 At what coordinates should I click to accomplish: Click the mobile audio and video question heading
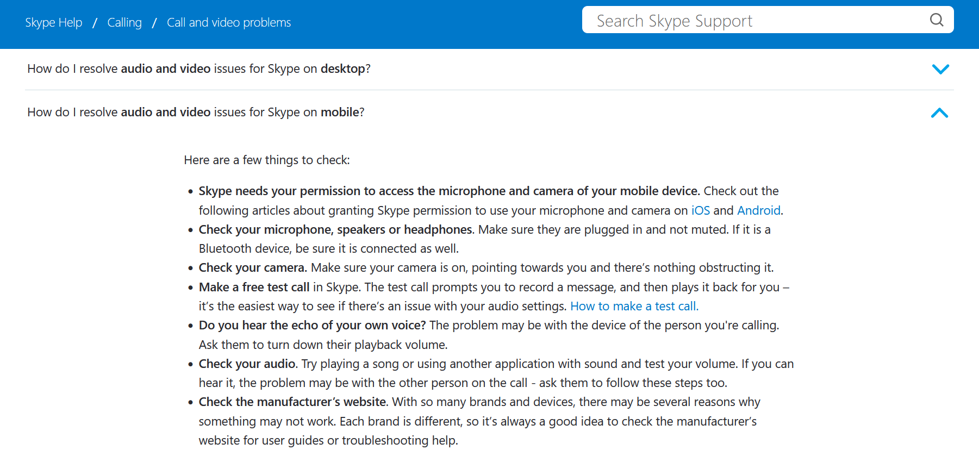click(x=196, y=113)
